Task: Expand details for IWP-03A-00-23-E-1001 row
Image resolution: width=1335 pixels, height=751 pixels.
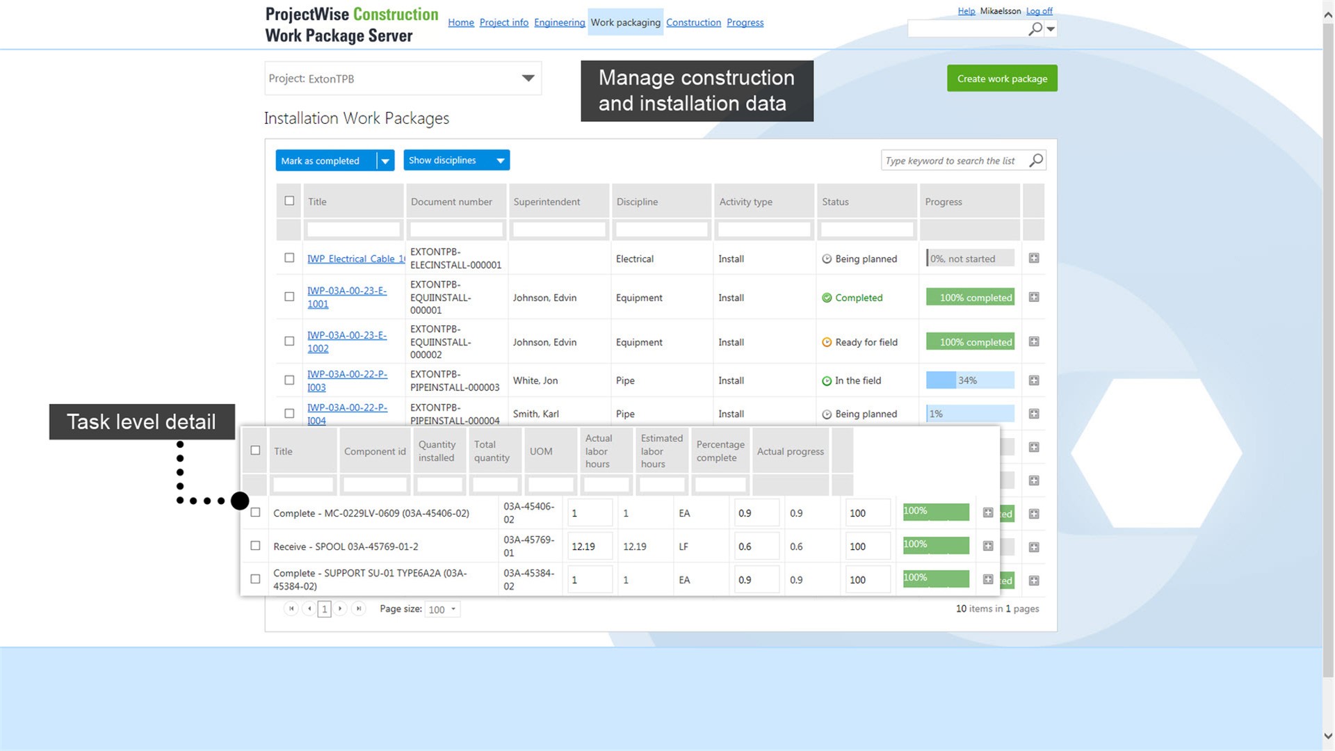Action: pos(1034,297)
